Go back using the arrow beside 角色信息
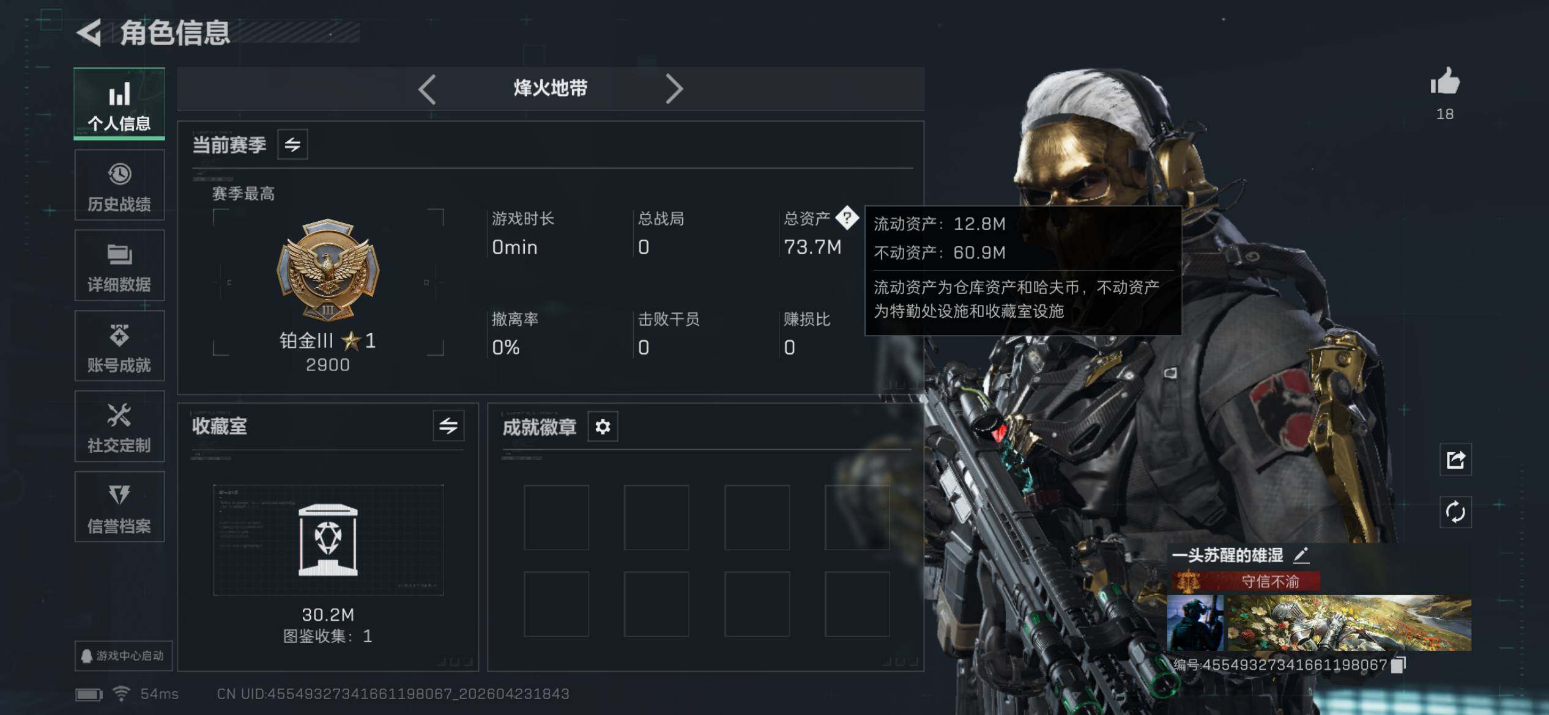 (89, 32)
